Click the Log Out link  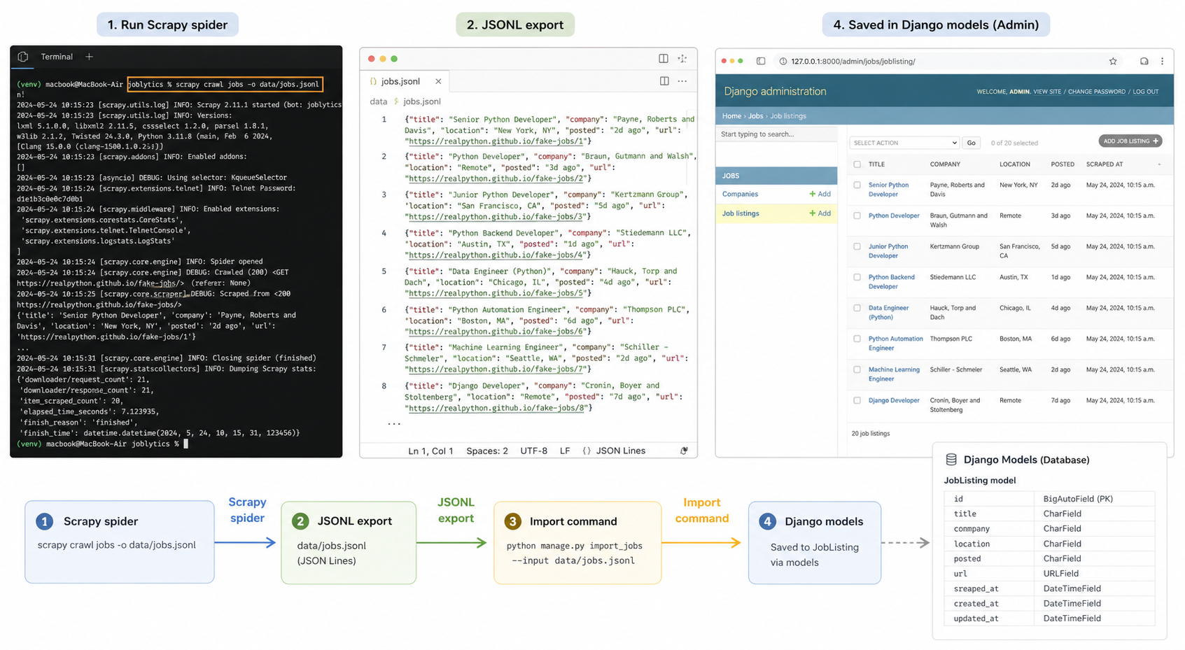point(1146,92)
